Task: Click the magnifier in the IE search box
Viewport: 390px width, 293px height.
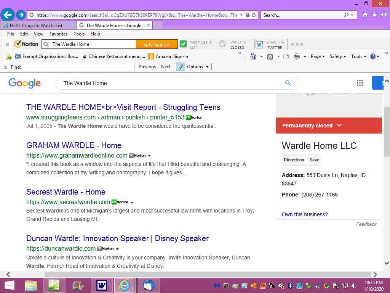Action: click(x=346, y=15)
